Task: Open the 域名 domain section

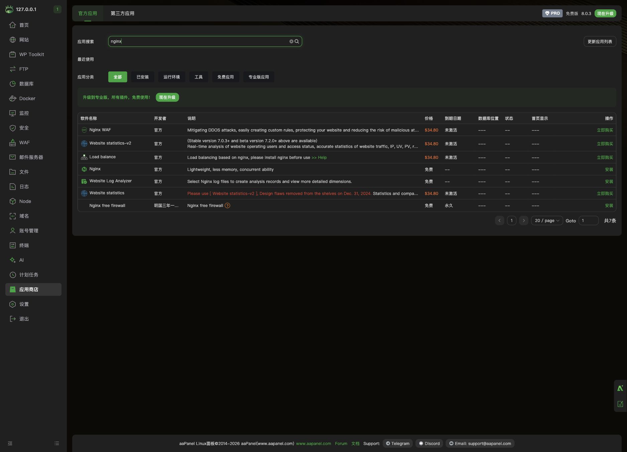Action: click(33, 216)
